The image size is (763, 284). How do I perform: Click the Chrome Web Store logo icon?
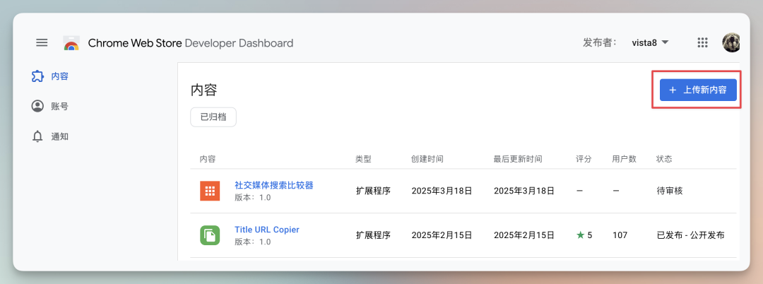[71, 43]
